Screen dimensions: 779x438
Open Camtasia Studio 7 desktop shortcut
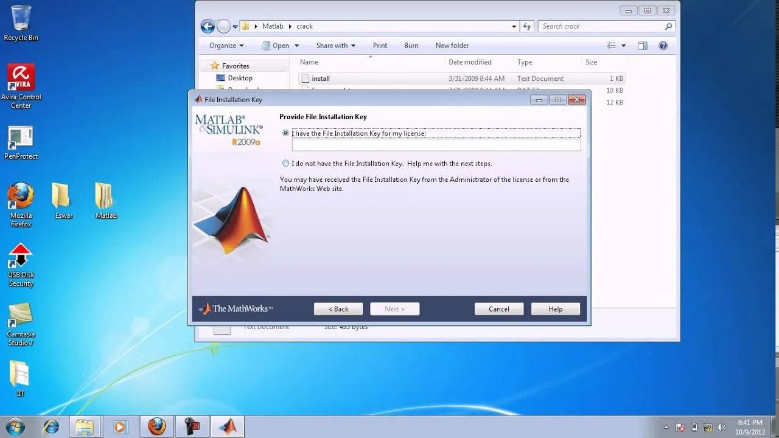coord(21,324)
